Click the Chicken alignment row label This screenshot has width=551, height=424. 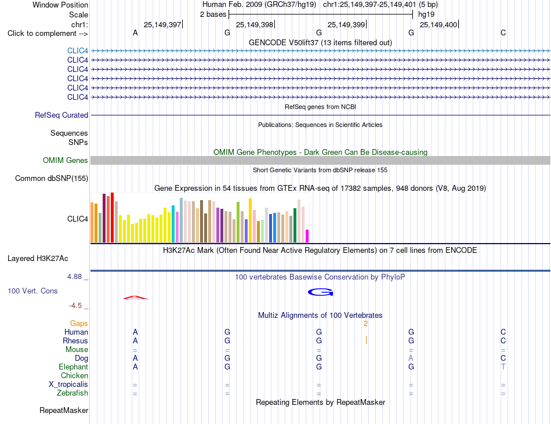tap(74, 375)
